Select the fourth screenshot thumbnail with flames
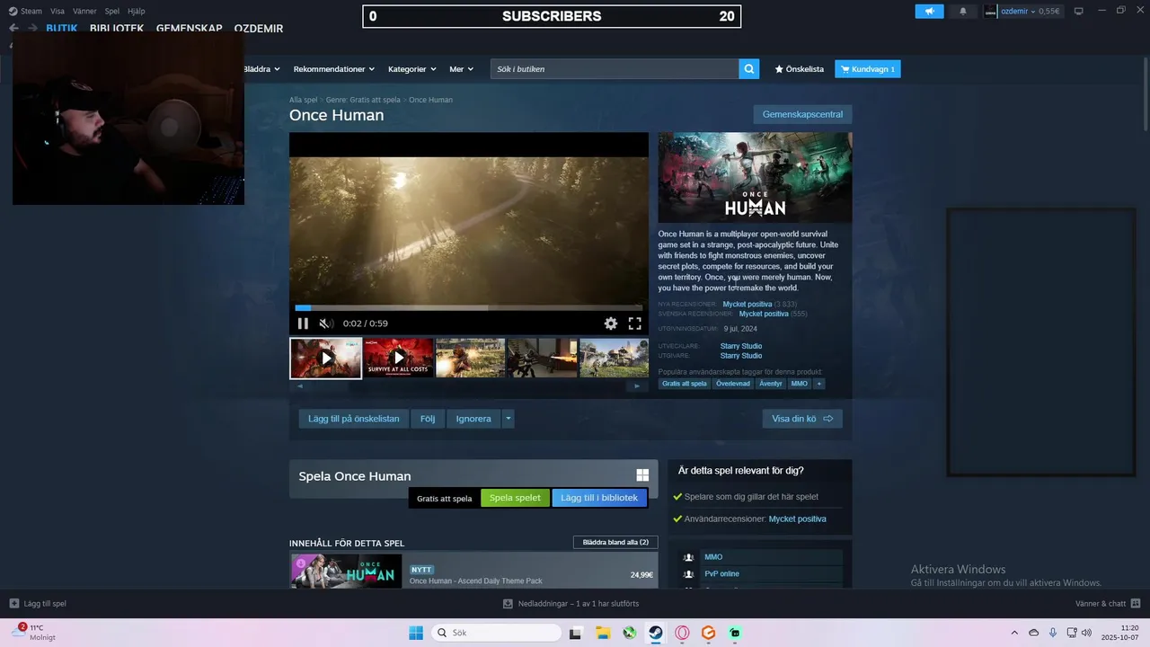This screenshot has width=1150, height=647. point(543,358)
